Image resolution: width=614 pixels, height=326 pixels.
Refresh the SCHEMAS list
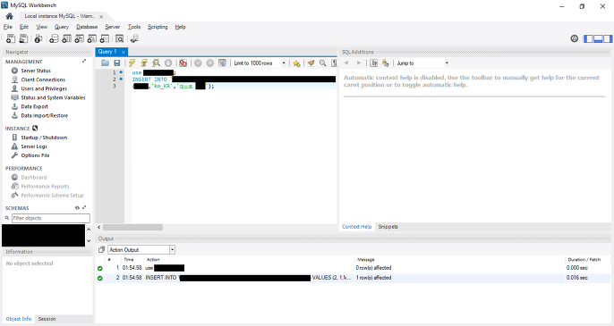click(77, 208)
